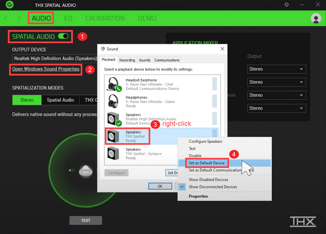Click 'THX Spatial - Synapse' device name
Screen dimensions: 326x234
pyautogui.click(x=143, y=154)
